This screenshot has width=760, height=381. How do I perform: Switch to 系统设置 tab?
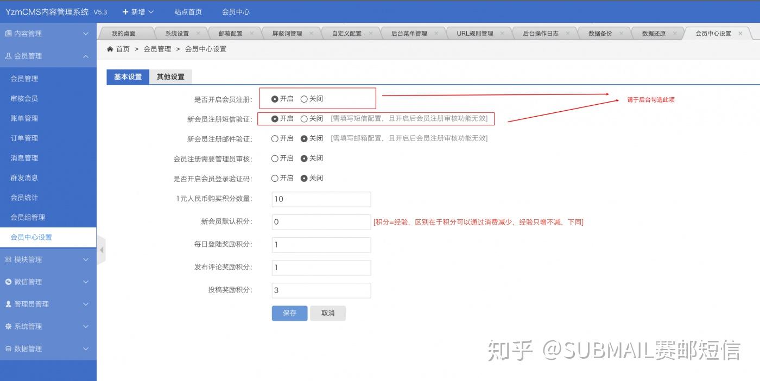click(177, 33)
